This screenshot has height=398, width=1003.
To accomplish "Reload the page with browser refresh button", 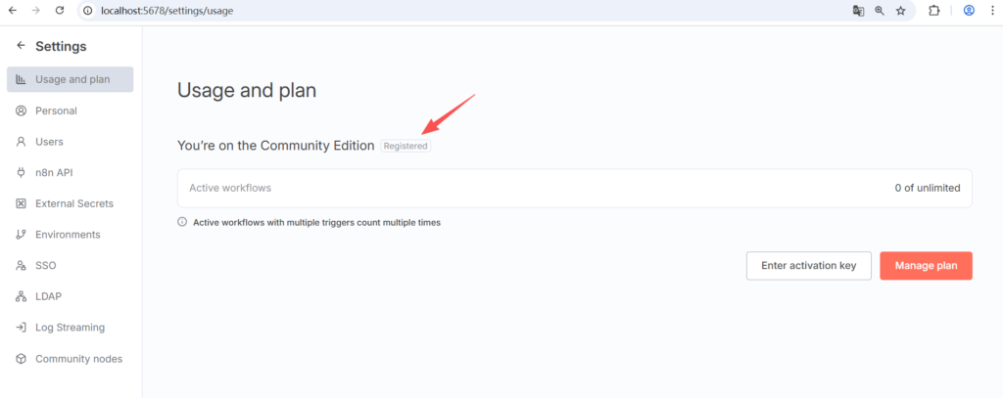I will click(60, 11).
